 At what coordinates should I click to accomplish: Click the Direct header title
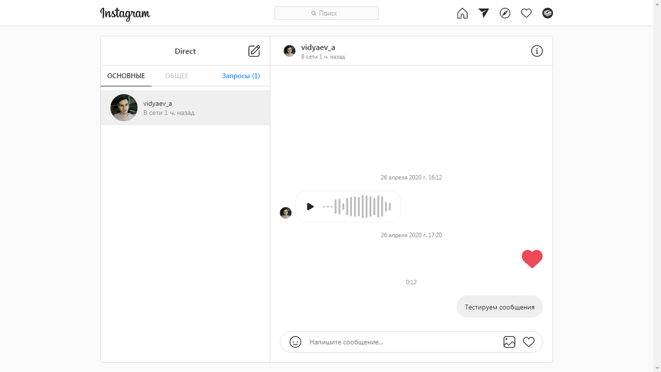(185, 51)
